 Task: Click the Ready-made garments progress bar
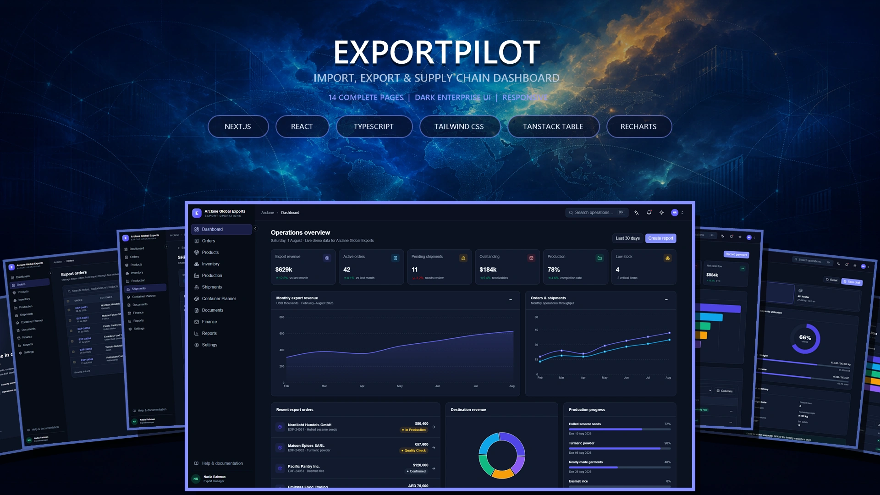click(620, 467)
